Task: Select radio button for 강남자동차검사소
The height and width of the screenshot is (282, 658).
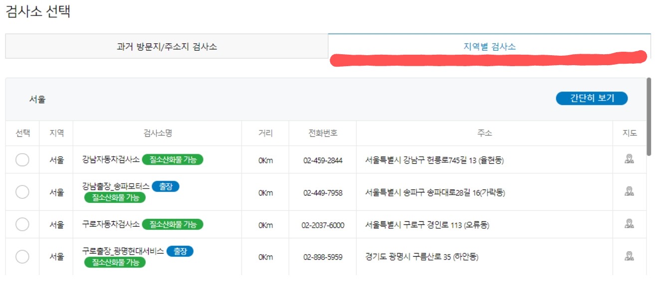Action: click(22, 160)
